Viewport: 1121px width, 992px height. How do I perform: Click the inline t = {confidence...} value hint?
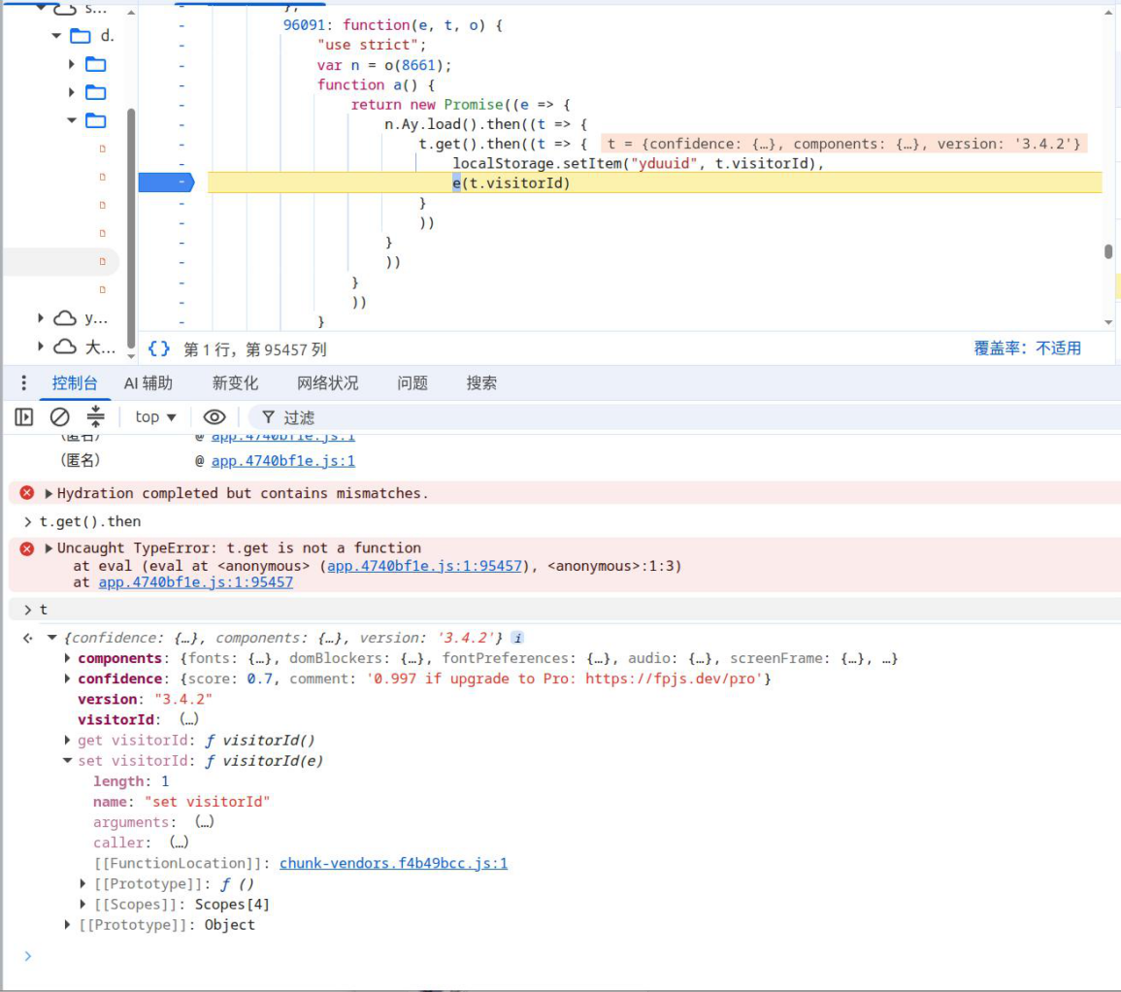pyautogui.click(x=843, y=144)
